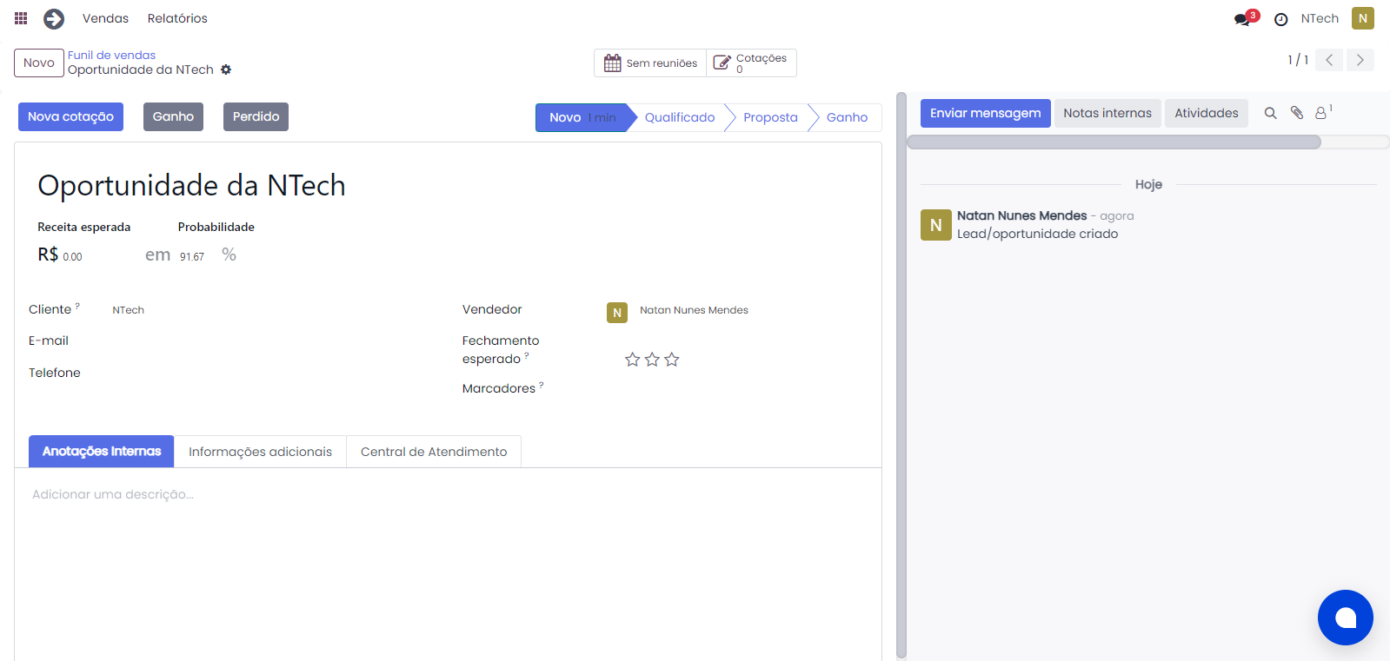This screenshot has width=1390, height=661.
Task: Move the stage to Qualificado
Action: tap(680, 117)
